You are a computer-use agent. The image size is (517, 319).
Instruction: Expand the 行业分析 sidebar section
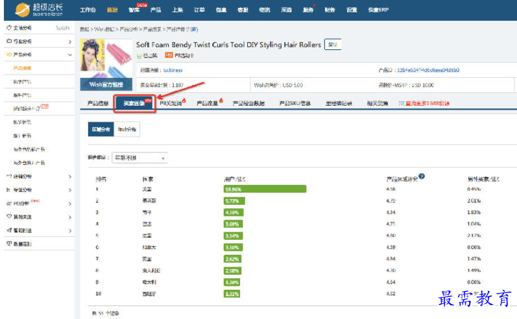pos(70,41)
